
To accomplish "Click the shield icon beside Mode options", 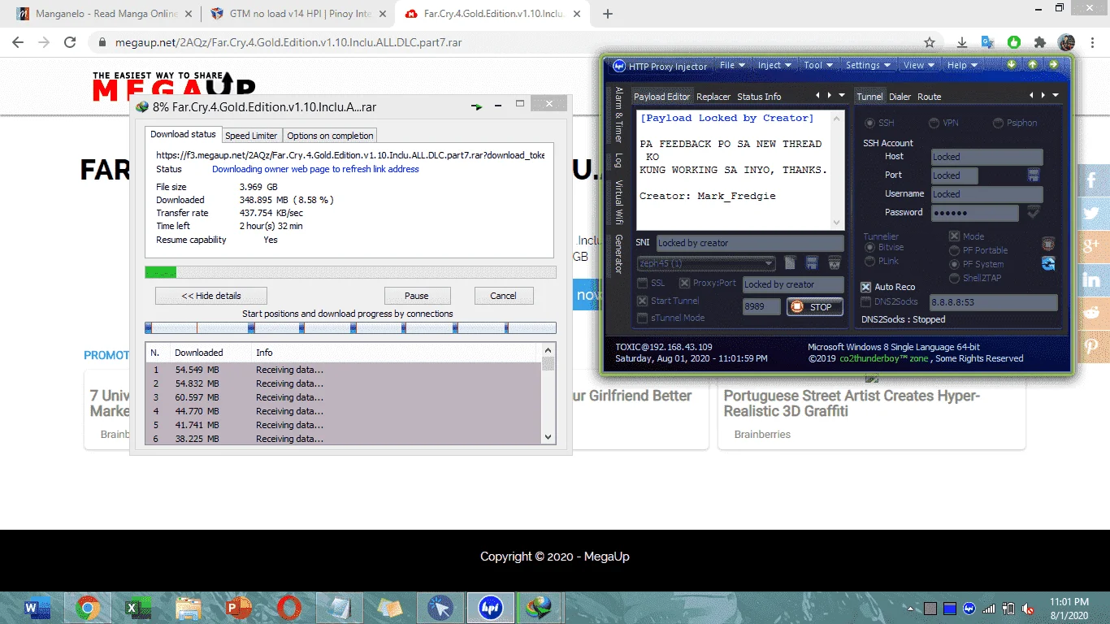I will click(1048, 243).
